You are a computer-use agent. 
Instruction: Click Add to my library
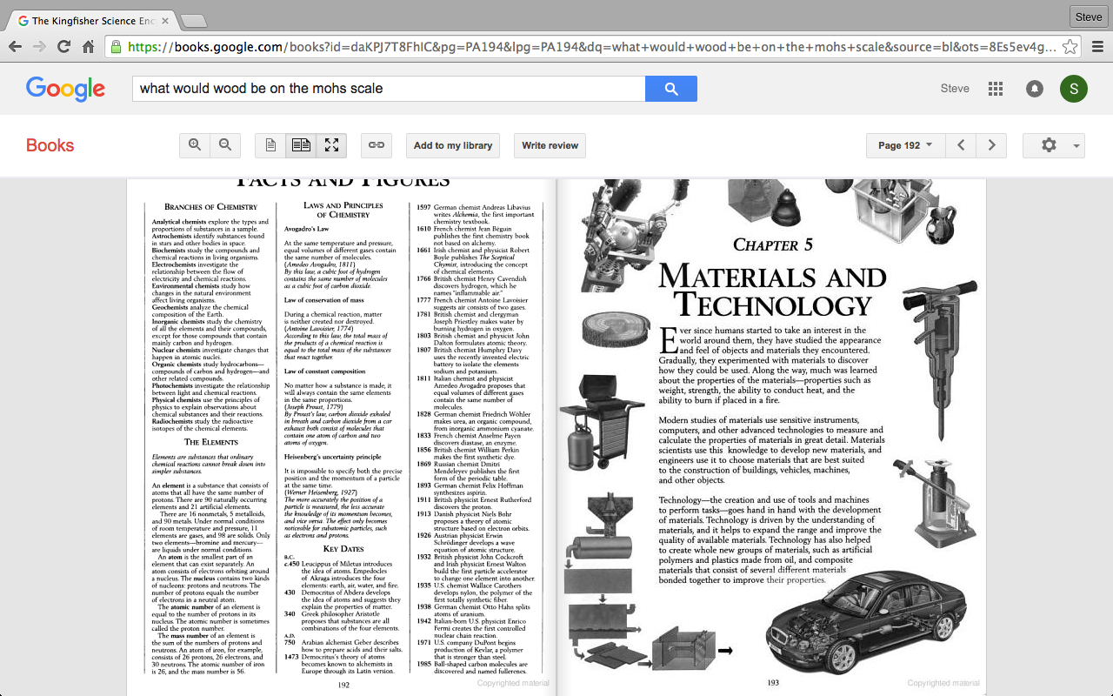[453, 145]
